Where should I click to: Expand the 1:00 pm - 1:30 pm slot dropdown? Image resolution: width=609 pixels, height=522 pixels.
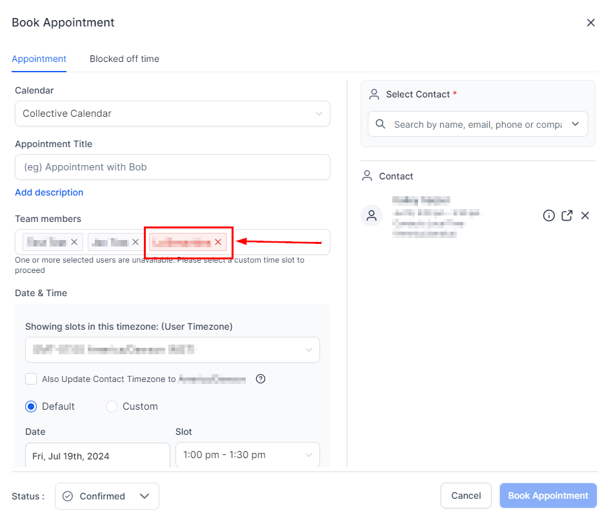click(x=247, y=455)
